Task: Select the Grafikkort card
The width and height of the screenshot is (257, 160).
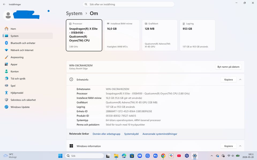Action: (160, 35)
